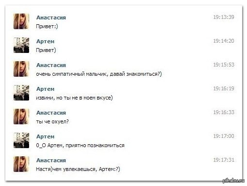
Task: Click Анастасия's avatar next to the 19:16:33 message
Action: click(21, 117)
